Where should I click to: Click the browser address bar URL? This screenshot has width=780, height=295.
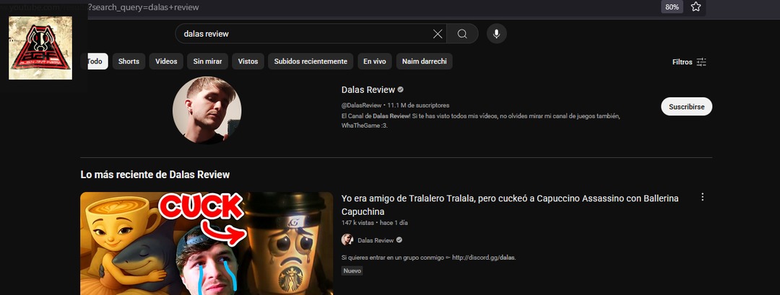(x=144, y=7)
